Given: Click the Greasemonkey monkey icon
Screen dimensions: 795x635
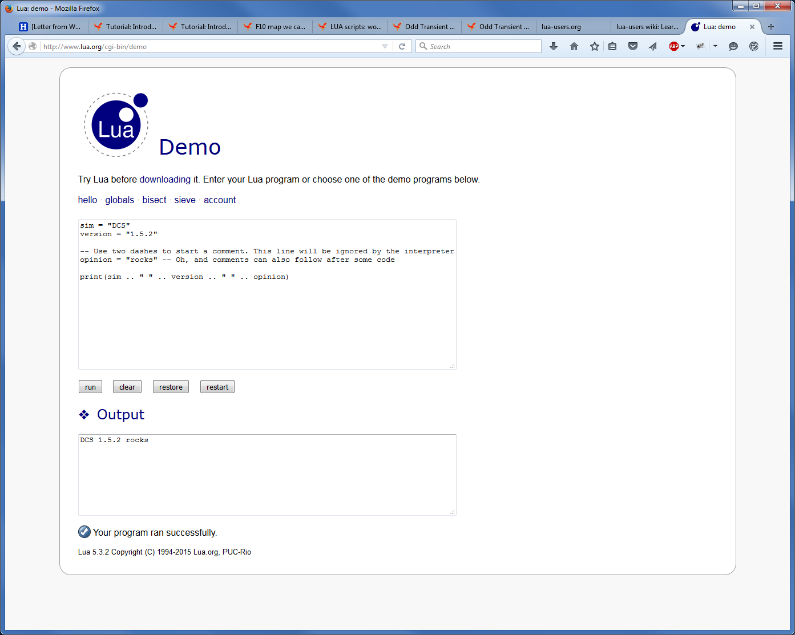Looking at the screenshot, I should [x=700, y=46].
